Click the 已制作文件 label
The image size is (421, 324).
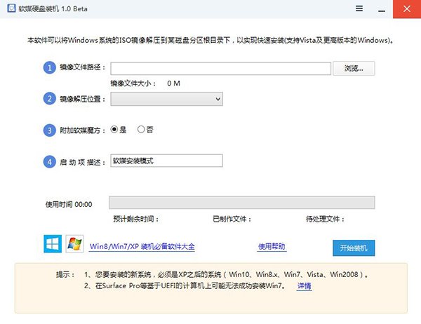pyautogui.click(x=232, y=219)
